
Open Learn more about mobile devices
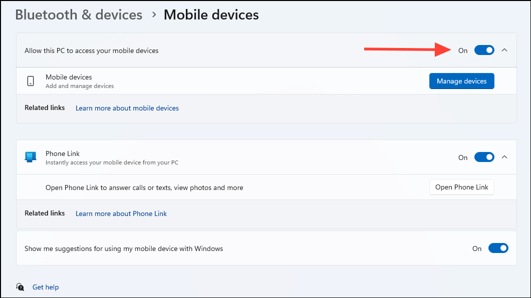point(127,108)
